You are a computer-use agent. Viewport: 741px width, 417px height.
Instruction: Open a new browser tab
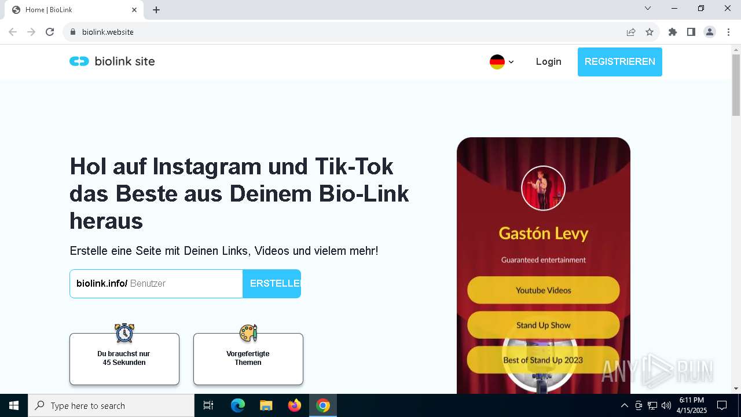156,10
